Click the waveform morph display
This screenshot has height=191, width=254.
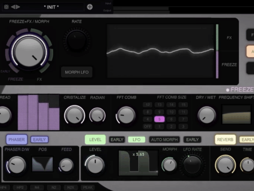tap(160, 51)
